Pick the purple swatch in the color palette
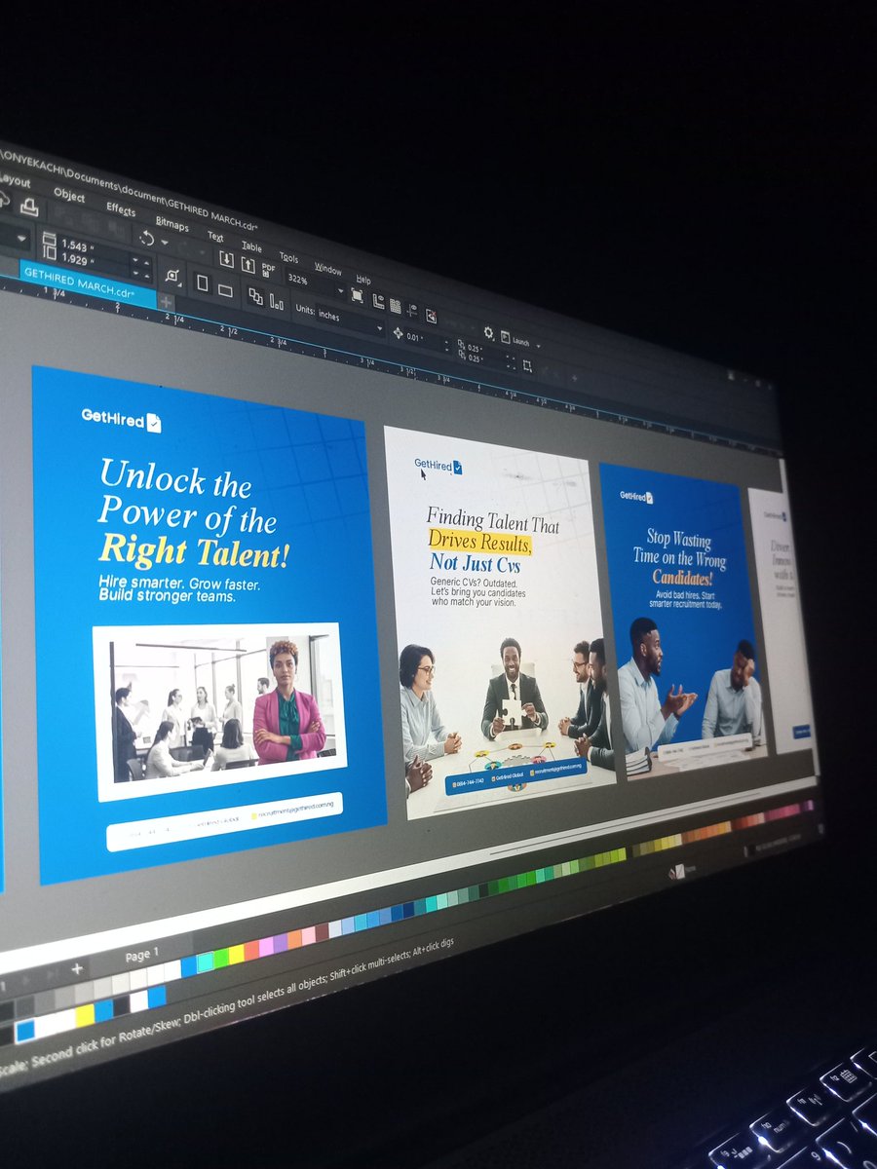 [x=281, y=943]
